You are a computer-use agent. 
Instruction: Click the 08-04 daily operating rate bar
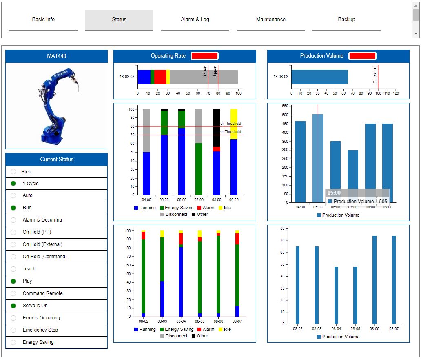[x=181, y=281]
